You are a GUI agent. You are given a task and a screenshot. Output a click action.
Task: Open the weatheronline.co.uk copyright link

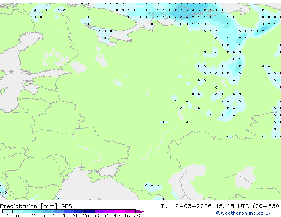click(x=244, y=213)
